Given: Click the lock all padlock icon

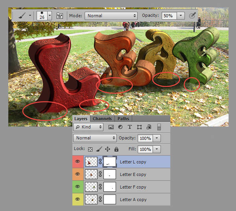Looking at the screenshot, I should [116, 149].
